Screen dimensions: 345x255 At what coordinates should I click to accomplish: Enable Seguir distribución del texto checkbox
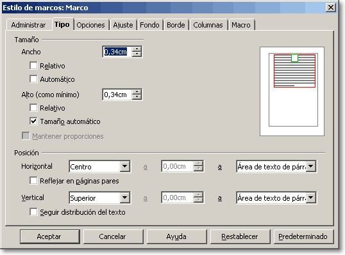click(33, 212)
